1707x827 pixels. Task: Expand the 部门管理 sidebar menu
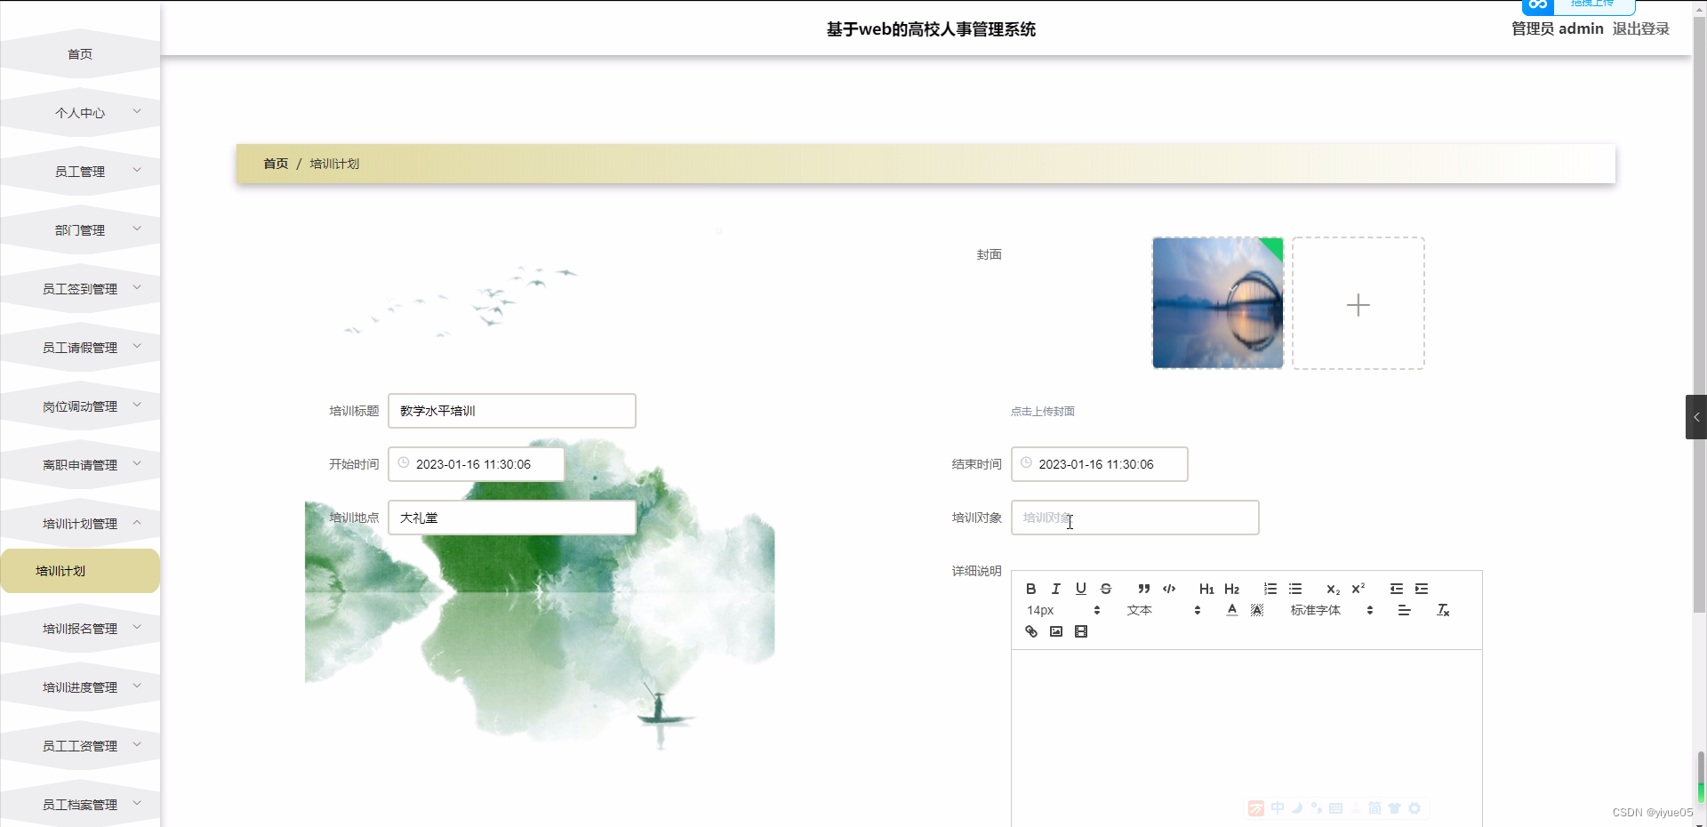80,230
